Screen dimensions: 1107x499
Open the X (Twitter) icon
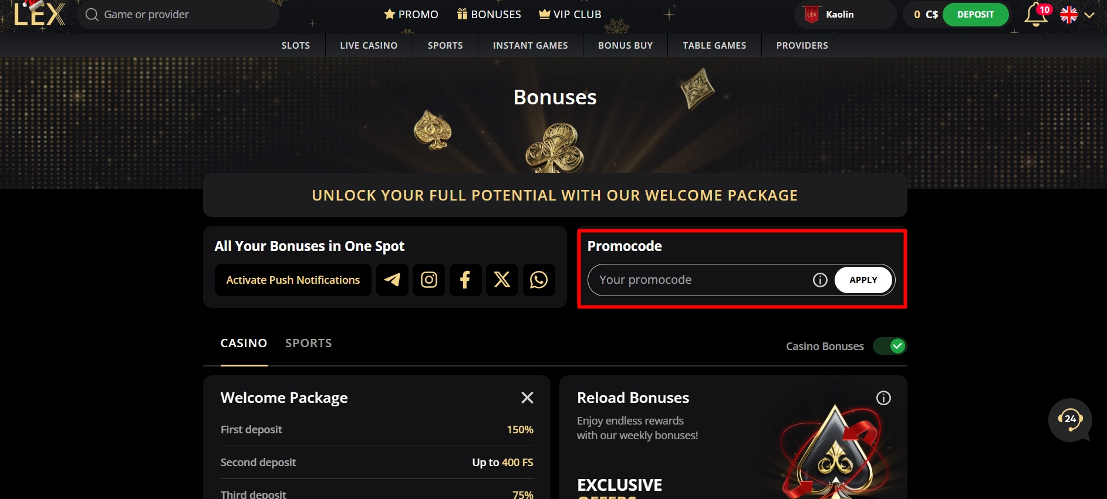click(x=502, y=280)
